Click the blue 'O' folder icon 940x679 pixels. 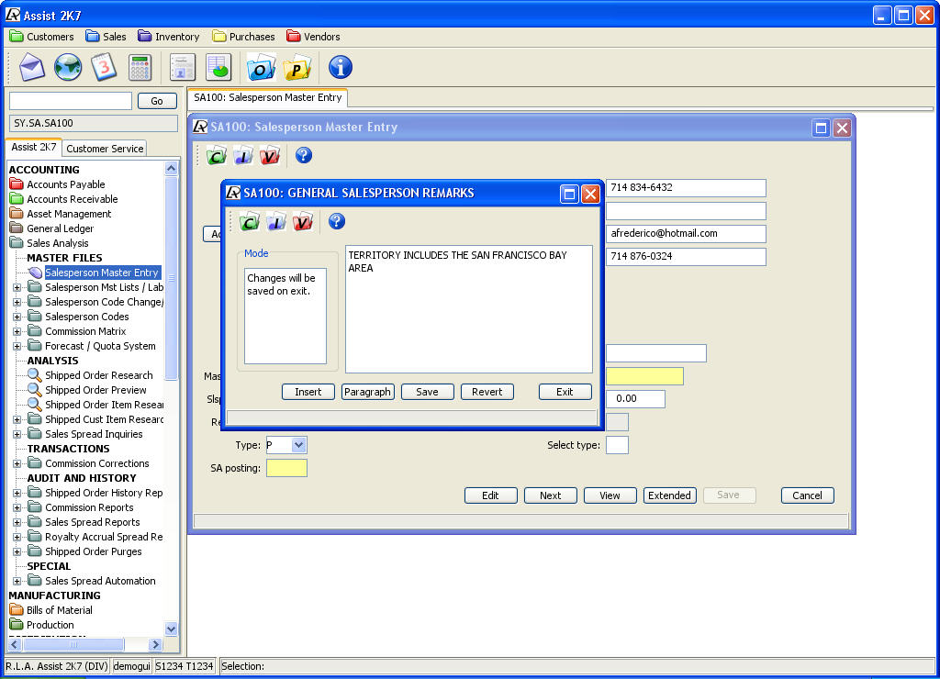pyautogui.click(x=262, y=67)
